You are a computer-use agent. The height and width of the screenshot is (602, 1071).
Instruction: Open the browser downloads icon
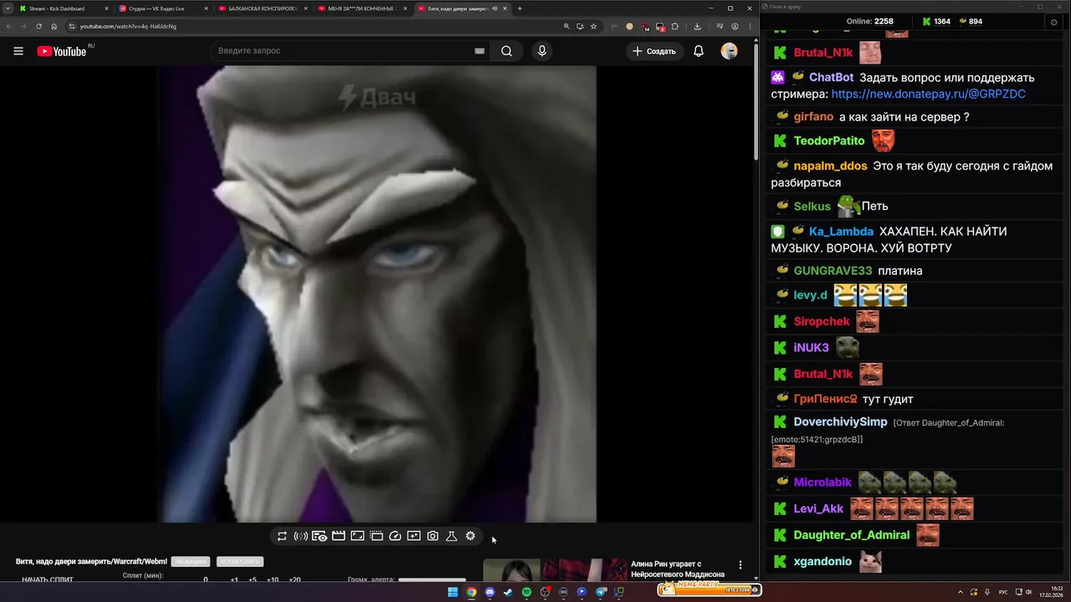(697, 26)
